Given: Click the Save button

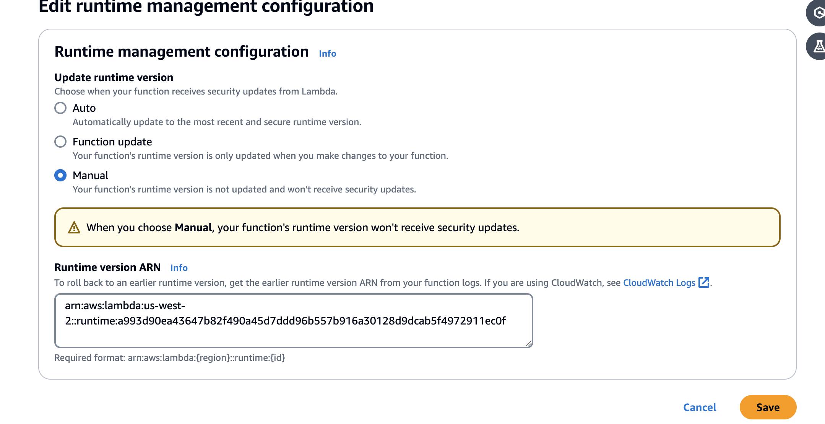Looking at the screenshot, I should (768, 407).
